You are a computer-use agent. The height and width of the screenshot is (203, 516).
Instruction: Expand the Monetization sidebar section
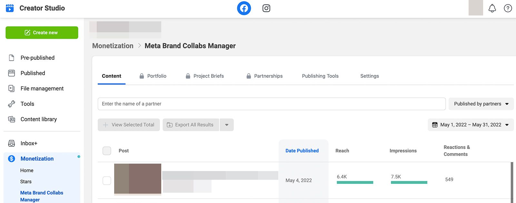pos(37,159)
